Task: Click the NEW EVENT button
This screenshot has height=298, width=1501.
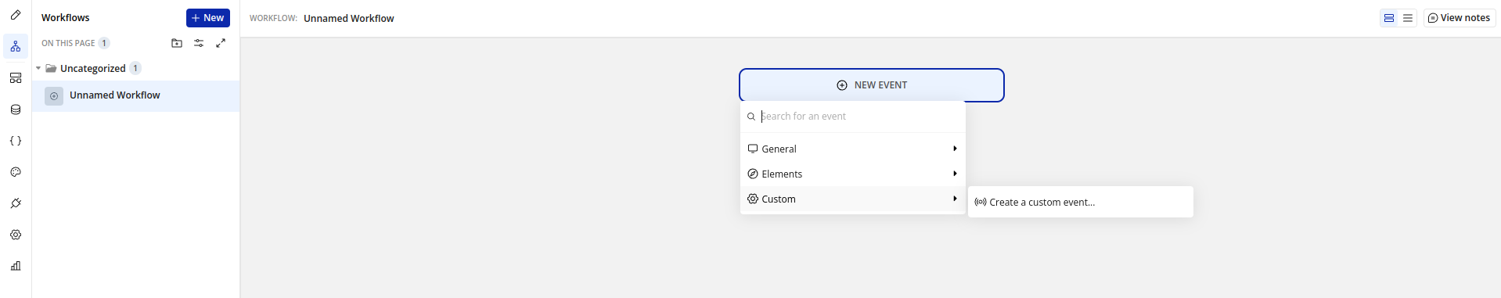Action: pyautogui.click(x=872, y=85)
